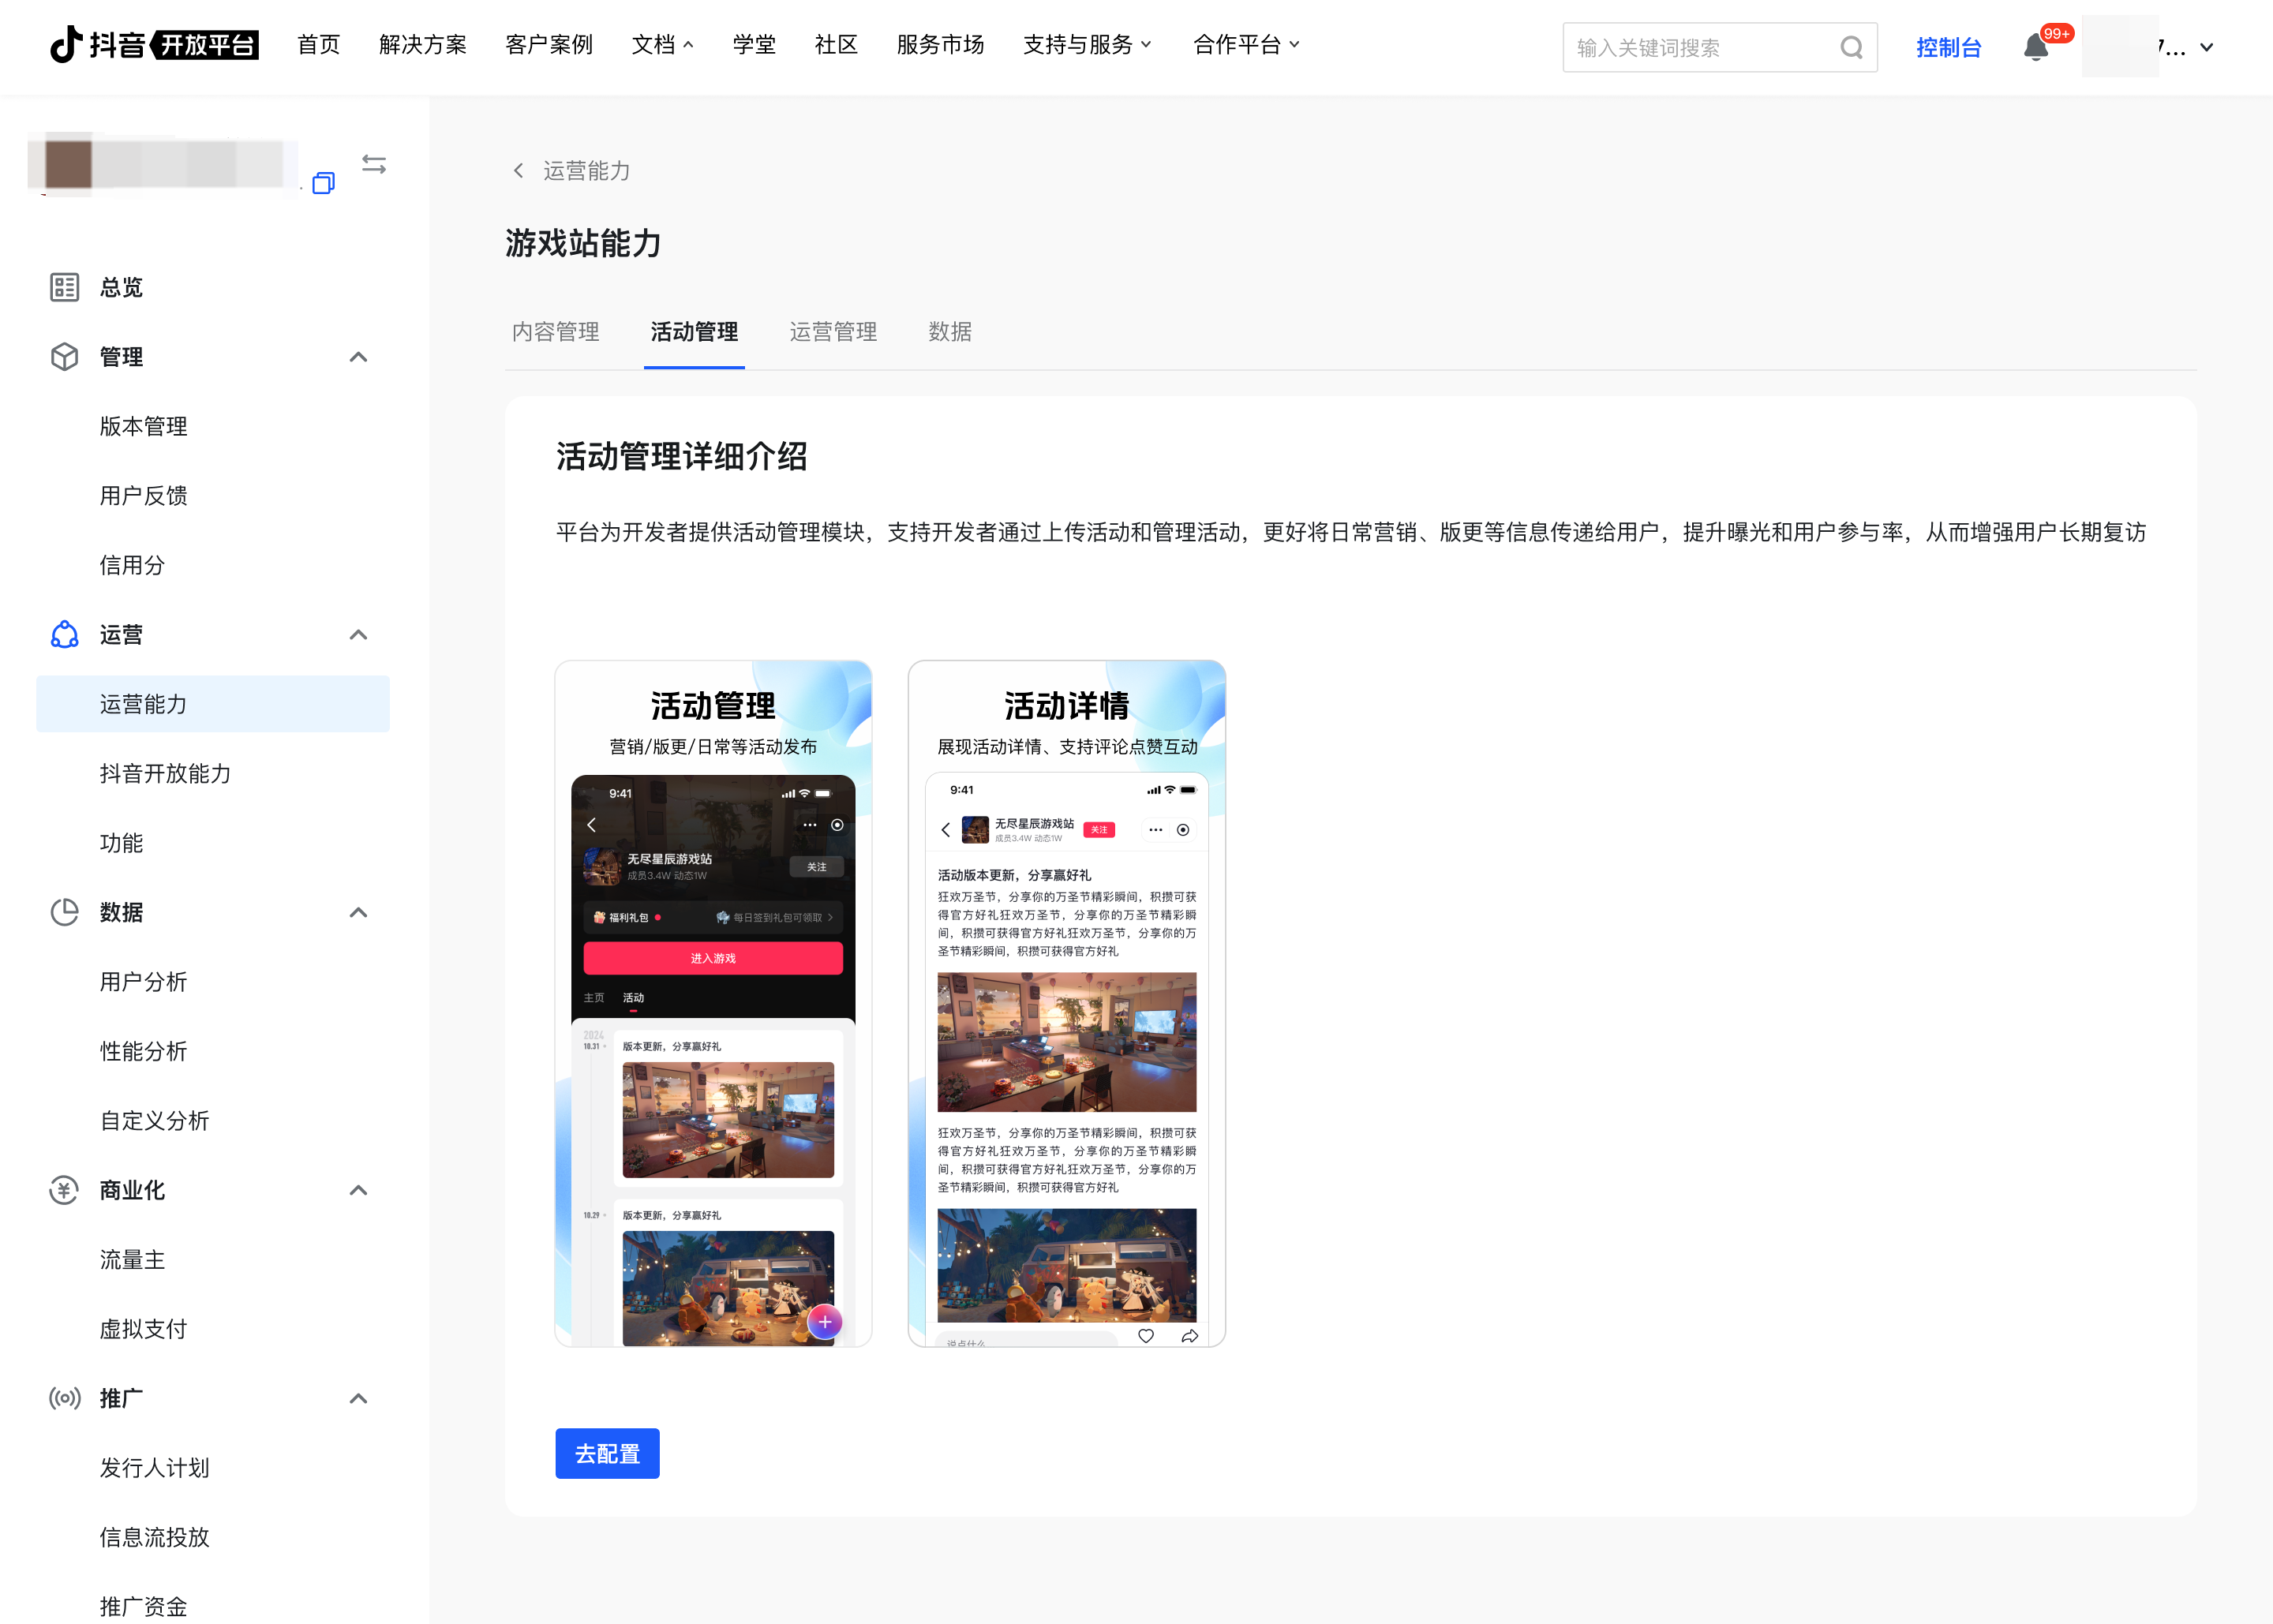The width and height of the screenshot is (2273, 1624).
Task: Switch to the 运营管理 tab
Action: coord(833,332)
